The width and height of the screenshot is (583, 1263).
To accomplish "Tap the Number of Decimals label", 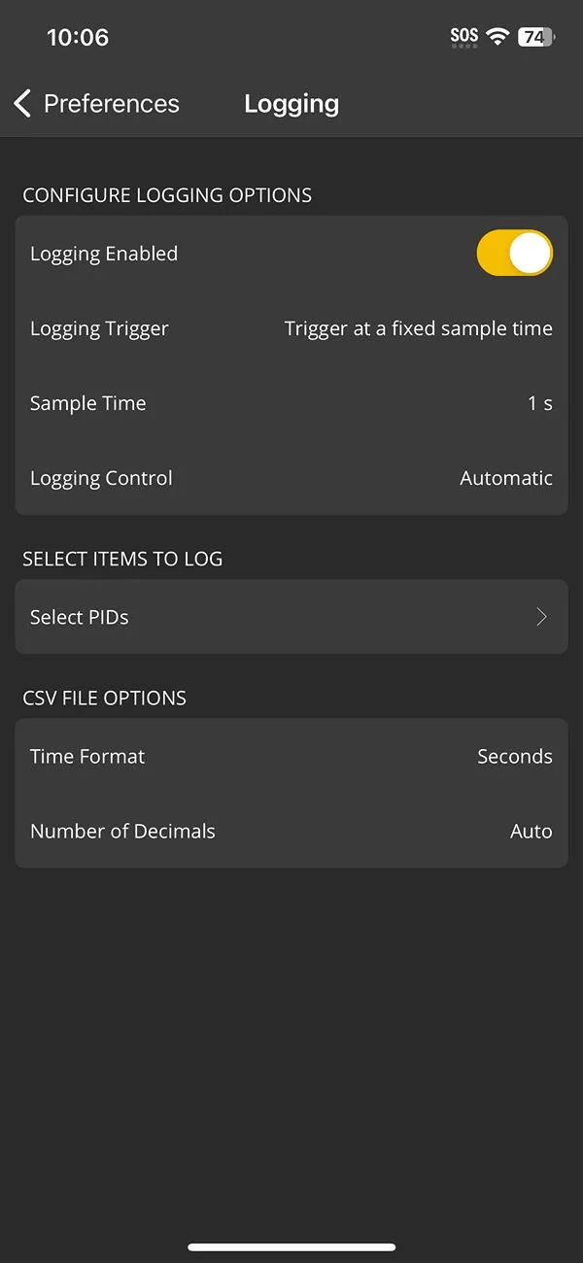I will pos(122,831).
